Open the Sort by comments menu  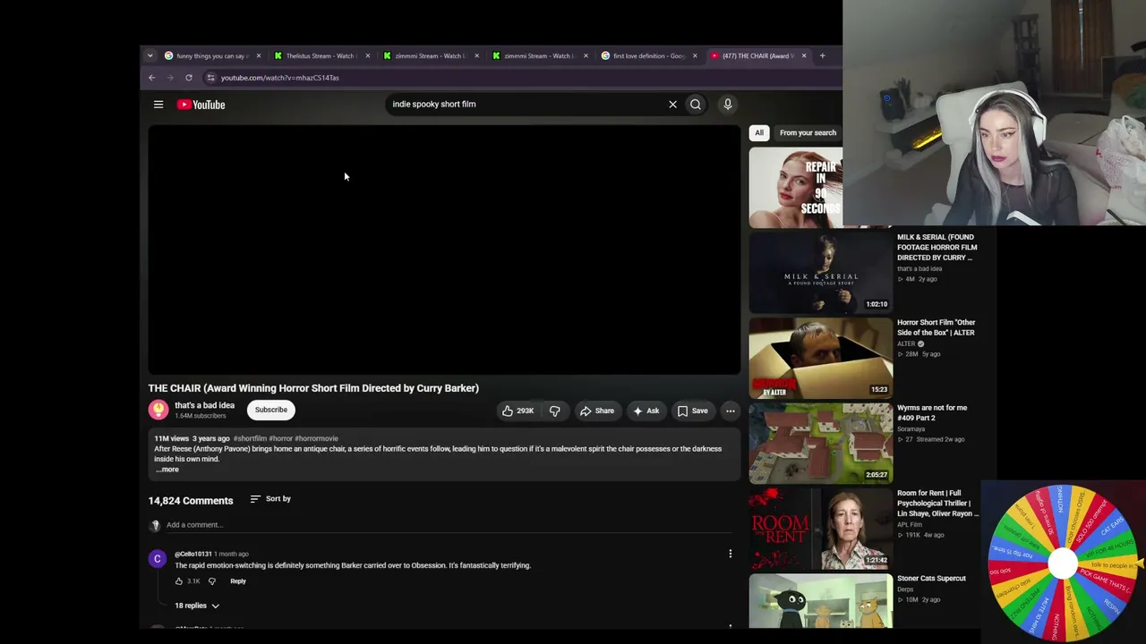[x=270, y=499]
